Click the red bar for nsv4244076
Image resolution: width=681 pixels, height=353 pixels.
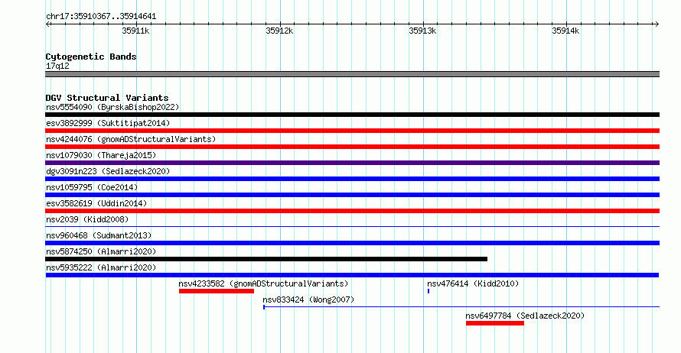pyautogui.click(x=352, y=147)
